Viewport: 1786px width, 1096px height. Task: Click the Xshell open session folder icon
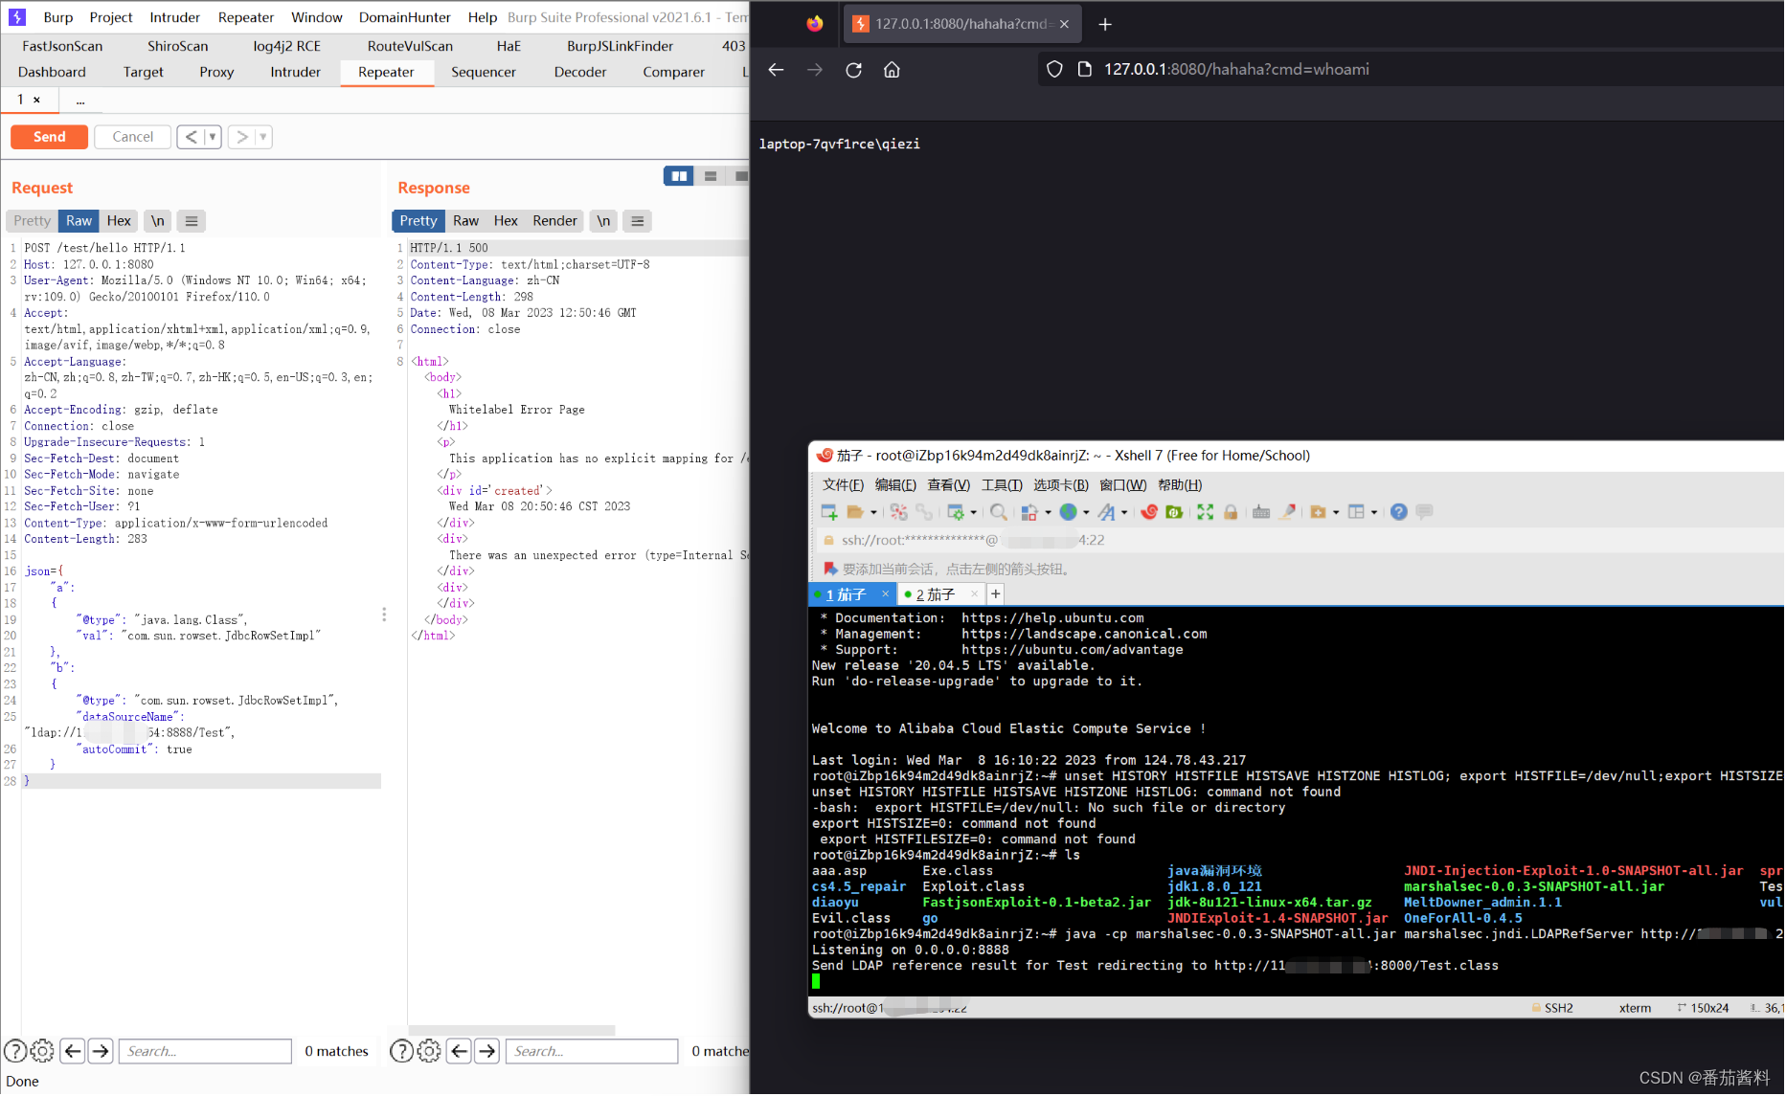click(x=855, y=512)
